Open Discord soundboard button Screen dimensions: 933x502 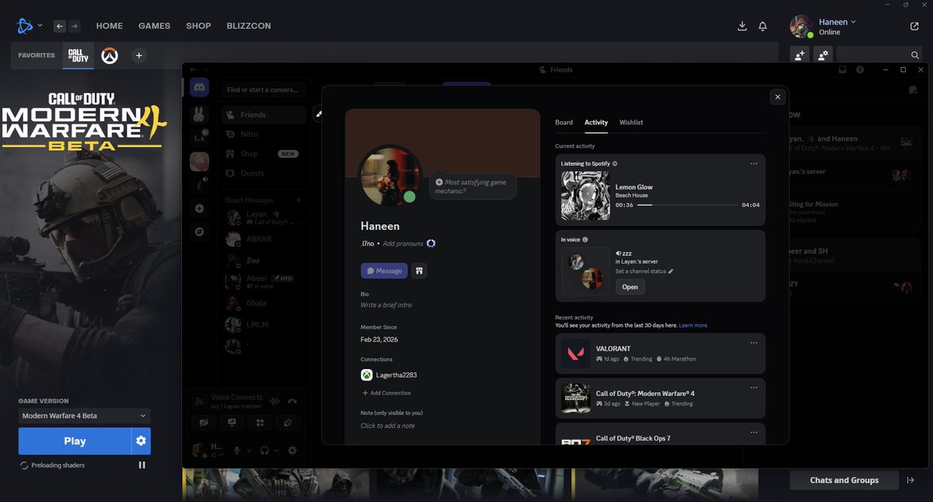288,423
